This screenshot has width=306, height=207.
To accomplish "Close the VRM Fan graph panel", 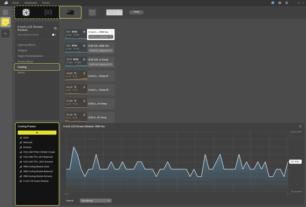I will click(x=300, y=126).
